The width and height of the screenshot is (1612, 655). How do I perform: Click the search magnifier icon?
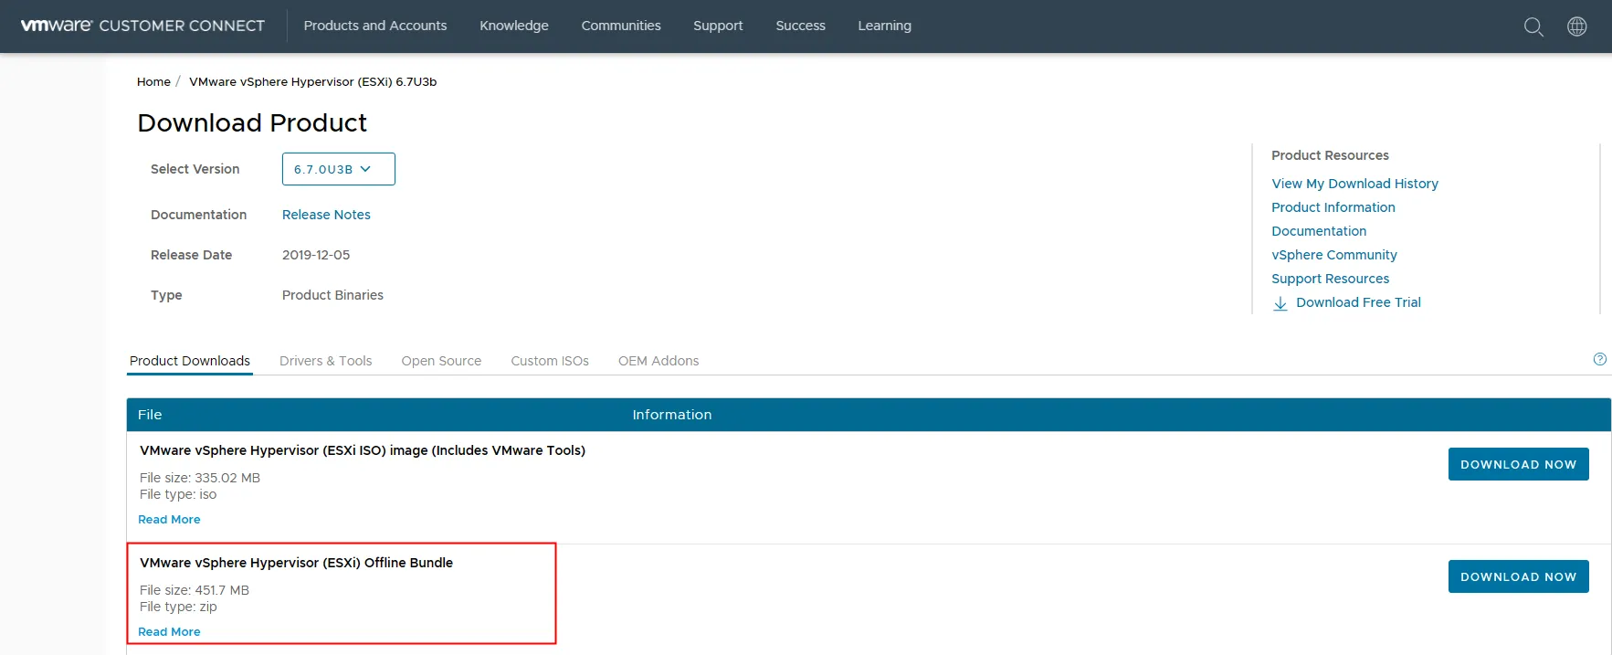point(1533,26)
